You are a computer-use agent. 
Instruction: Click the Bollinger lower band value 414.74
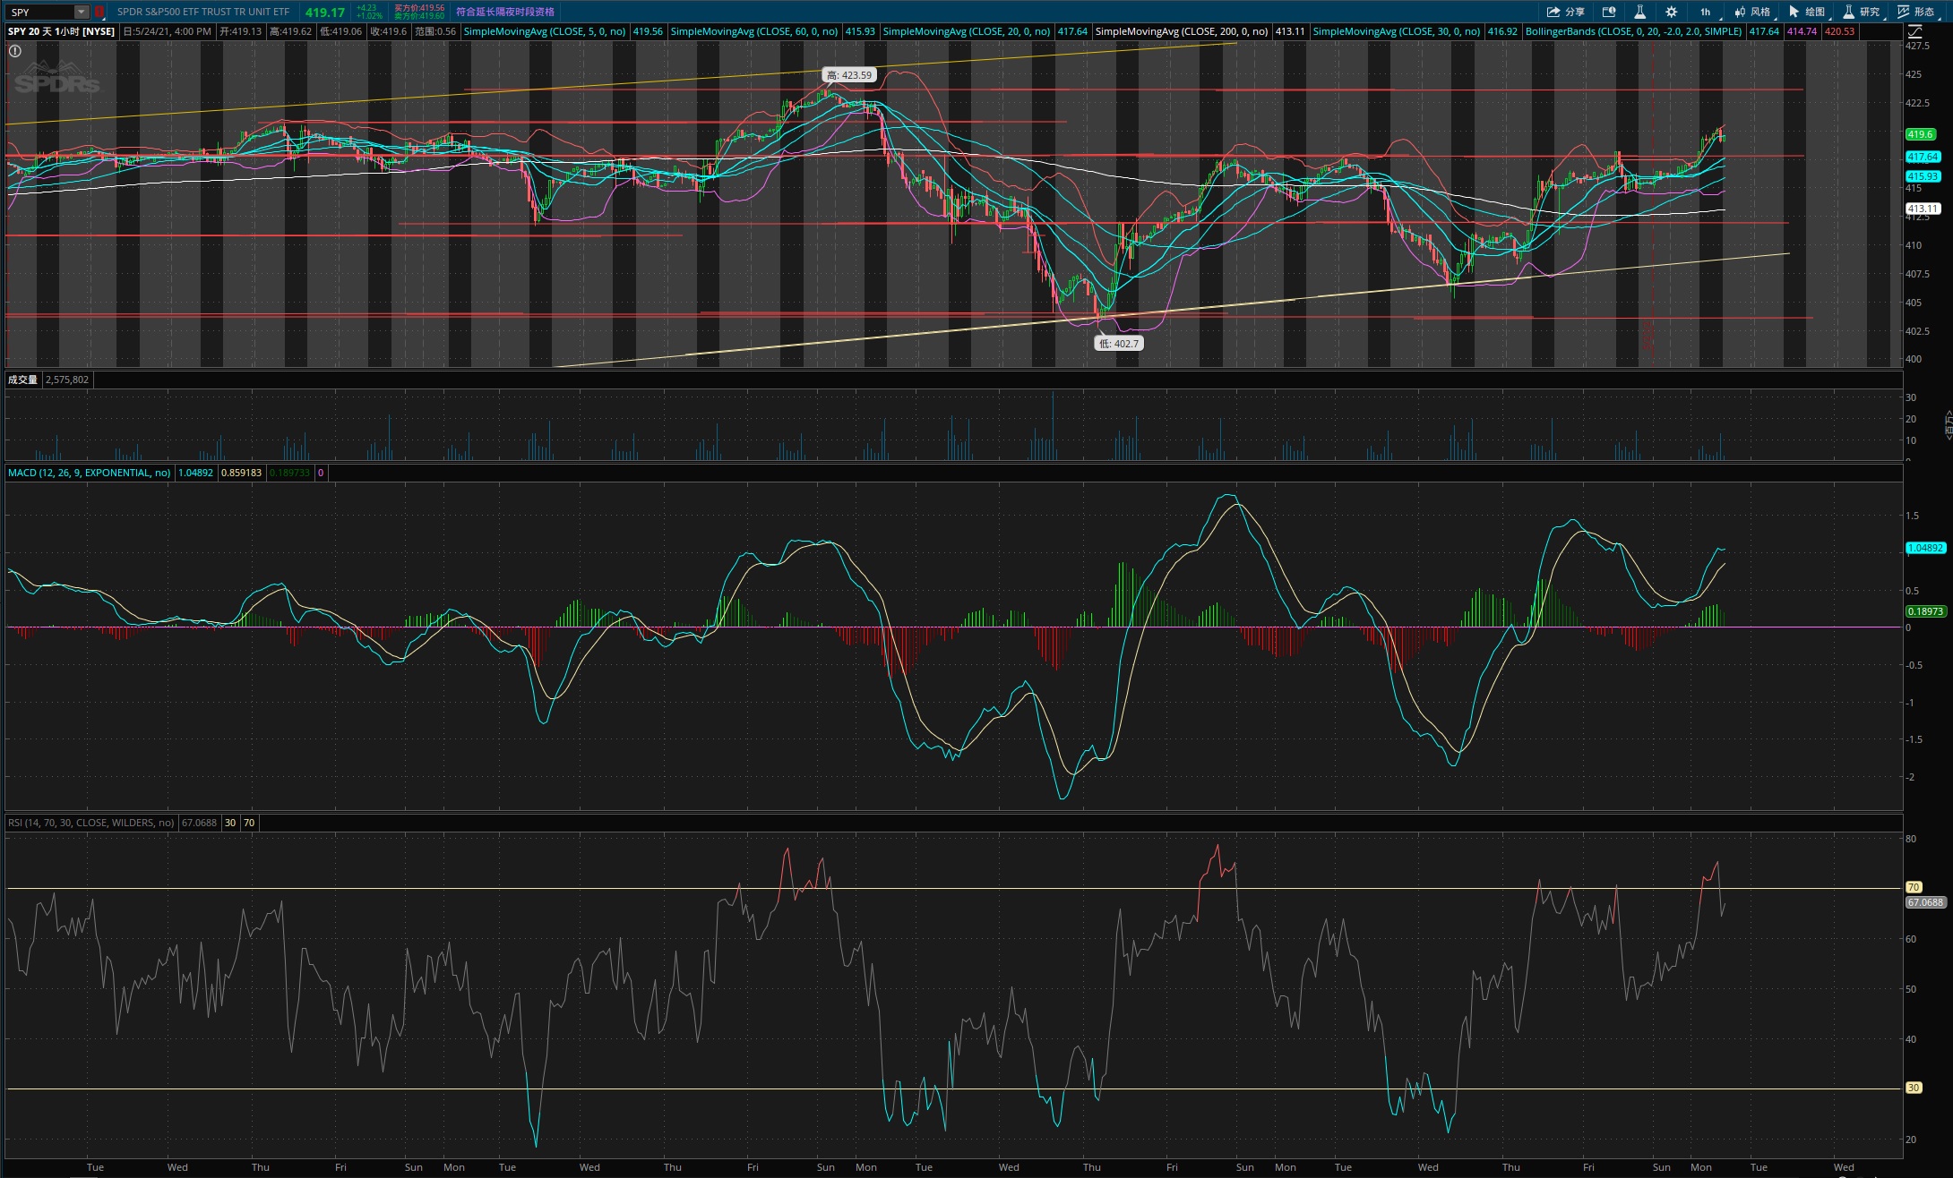point(1802,31)
